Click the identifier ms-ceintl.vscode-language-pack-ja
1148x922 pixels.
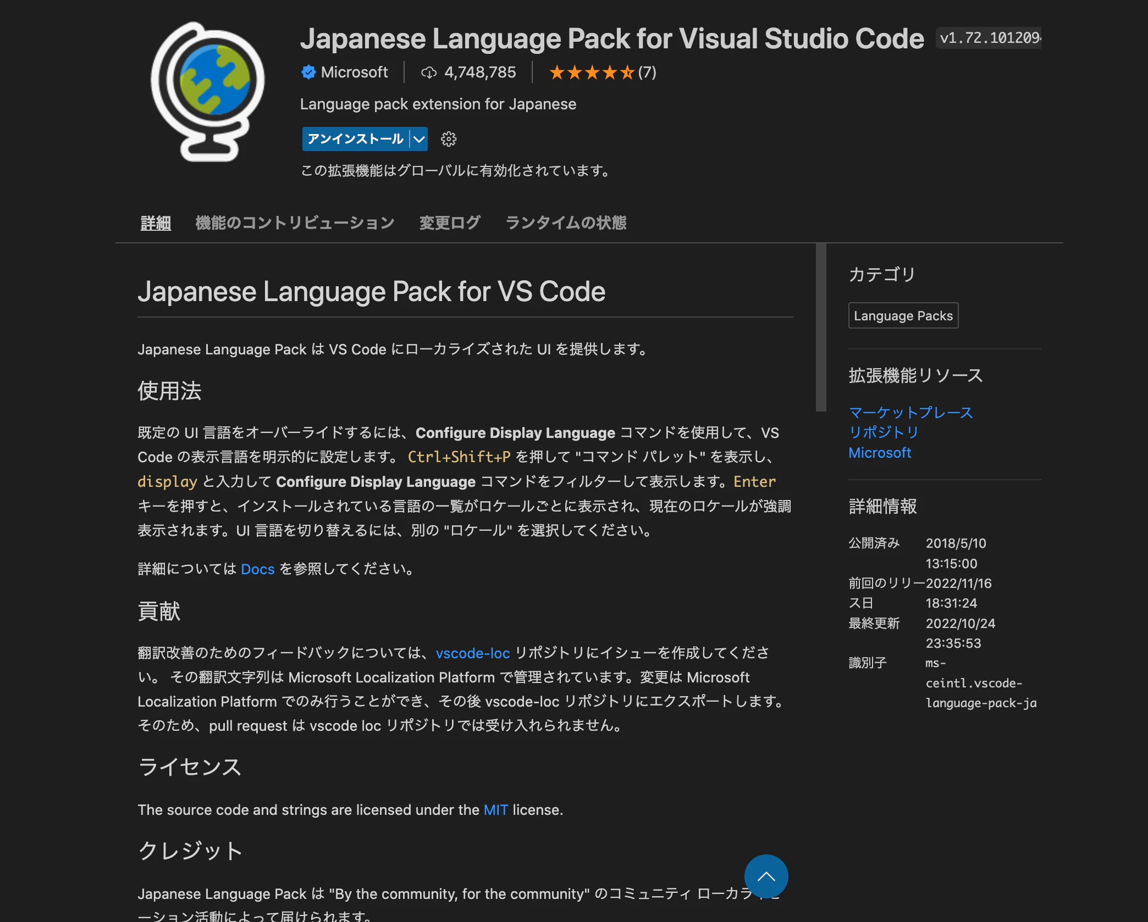click(981, 683)
